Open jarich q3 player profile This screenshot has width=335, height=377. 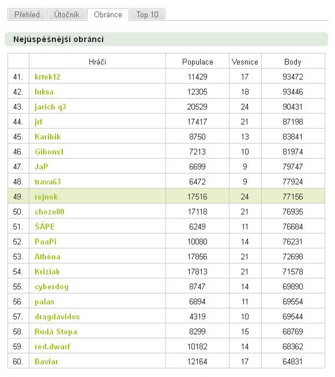[50, 107]
